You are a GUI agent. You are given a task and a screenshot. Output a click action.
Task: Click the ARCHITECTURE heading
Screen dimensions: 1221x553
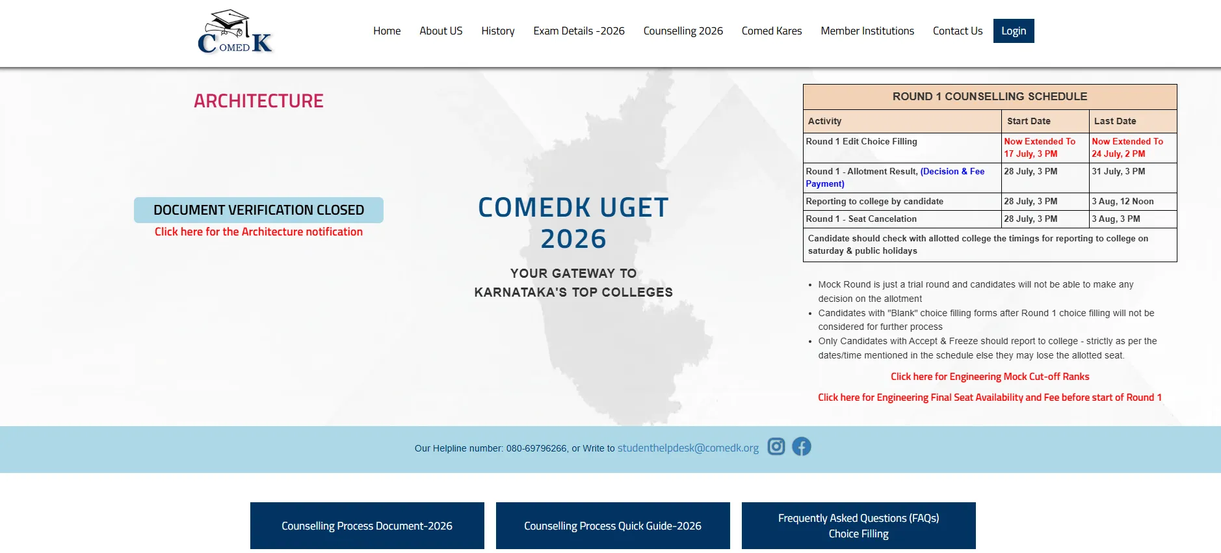tap(259, 101)
